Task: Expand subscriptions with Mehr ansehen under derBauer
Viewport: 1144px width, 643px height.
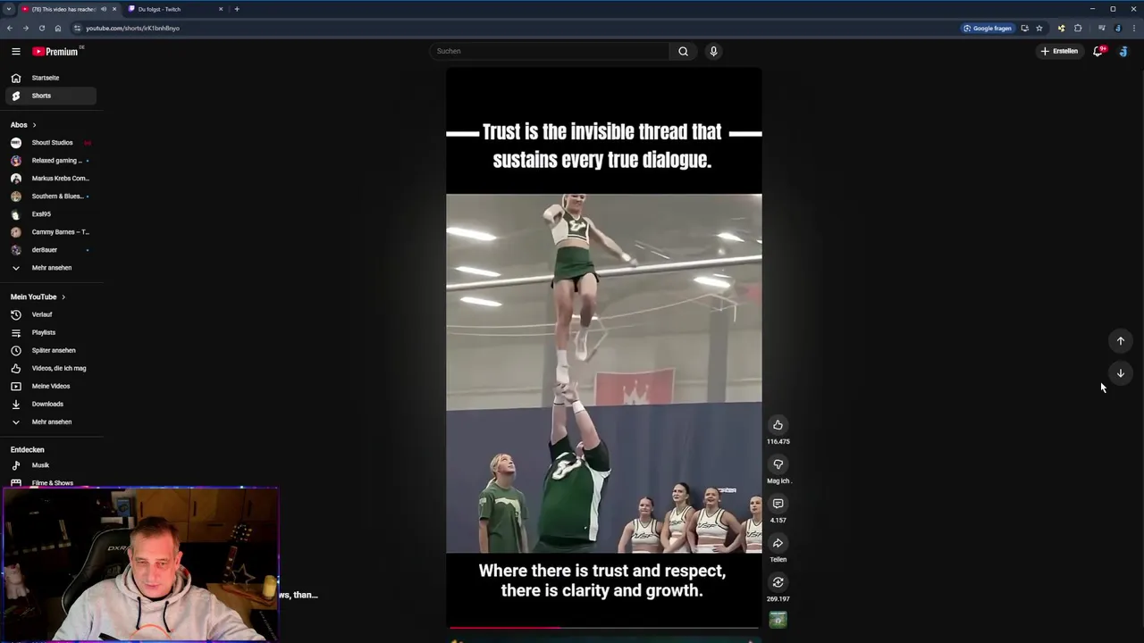Action: (50, 268)
